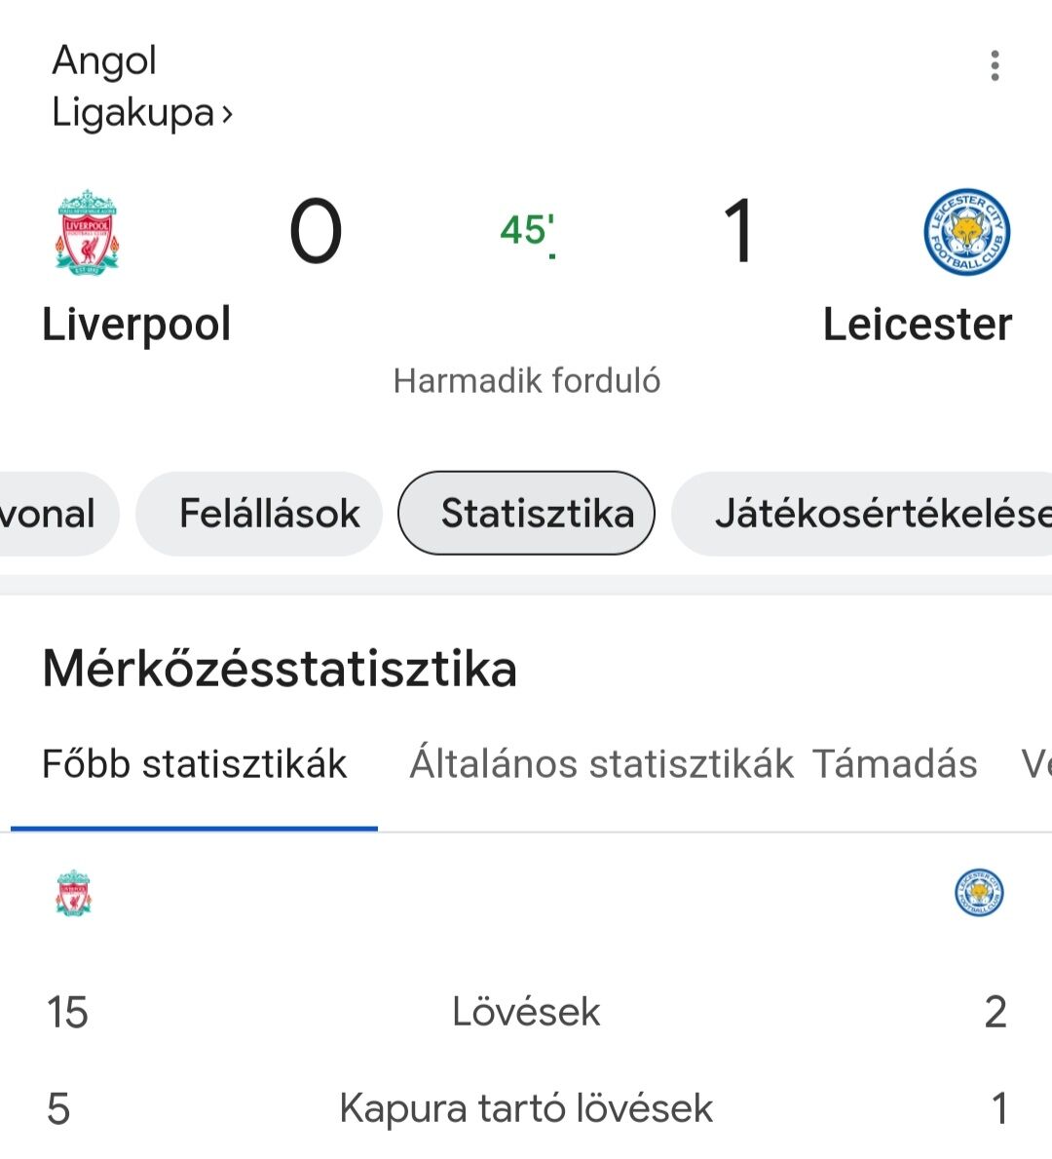
Task: Tap the small Liverpool crest above stats
Action: coord(73,893)
